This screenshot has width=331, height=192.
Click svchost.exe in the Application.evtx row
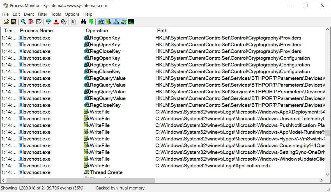37,166
